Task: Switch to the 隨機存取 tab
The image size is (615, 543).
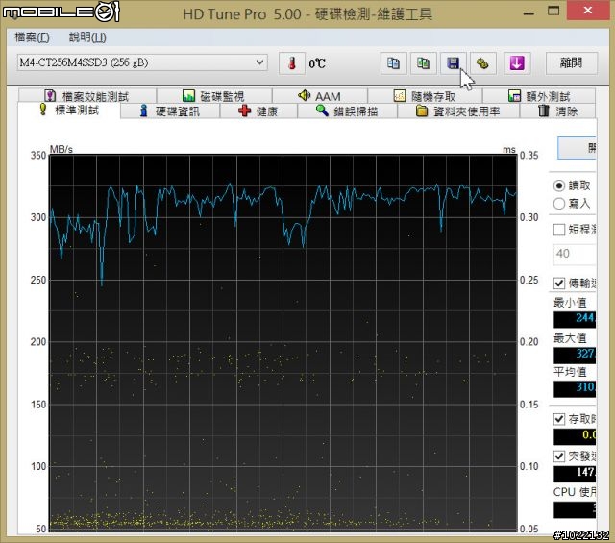Action: pos(425,96)
